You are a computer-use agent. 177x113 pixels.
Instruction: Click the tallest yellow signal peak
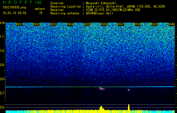pyautogui.click(x=129, y=107)
